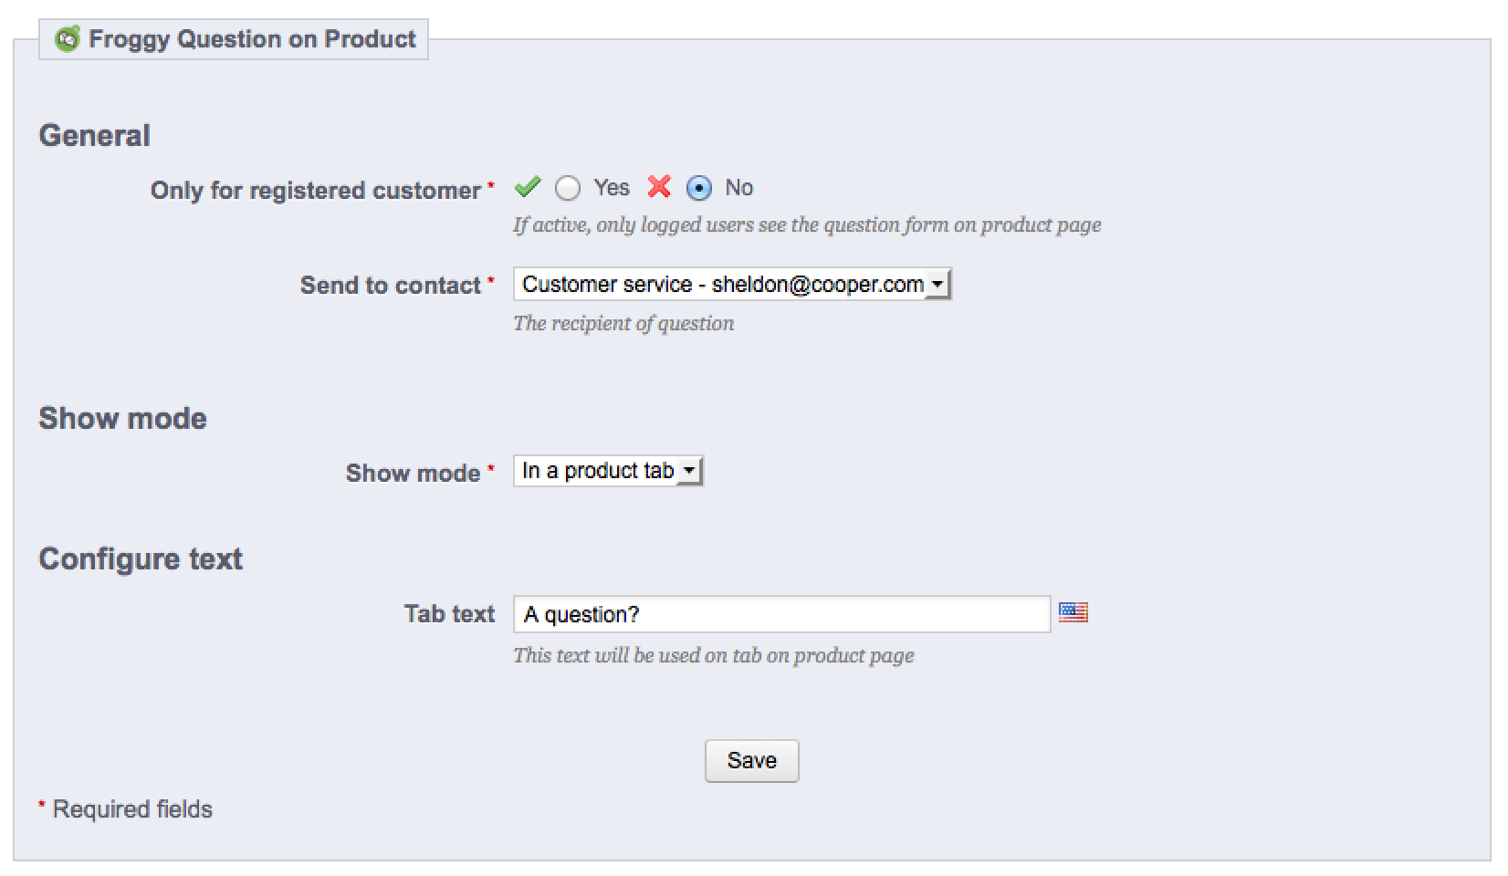This screenshot has height=876, width=1508.
Task: Open the Send to contact dropdown
Action: (732, 285)
